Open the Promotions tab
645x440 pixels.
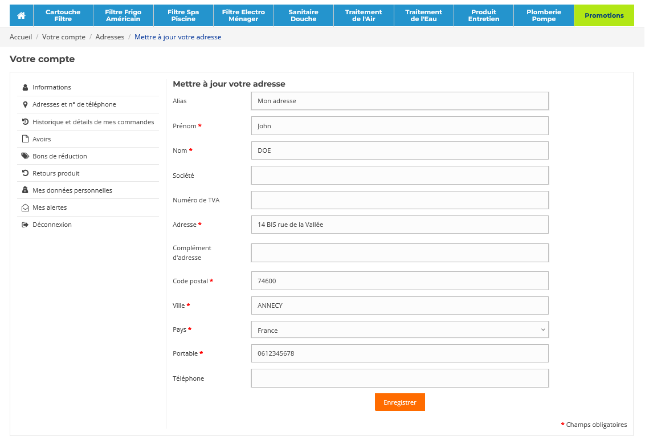(604, 15)
